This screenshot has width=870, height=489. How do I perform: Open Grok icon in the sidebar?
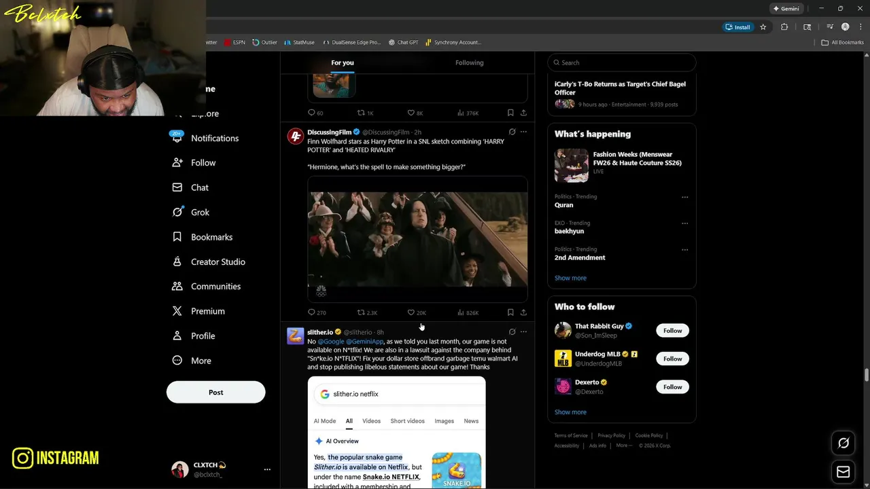pyautogui.click(x=177, y=212)
